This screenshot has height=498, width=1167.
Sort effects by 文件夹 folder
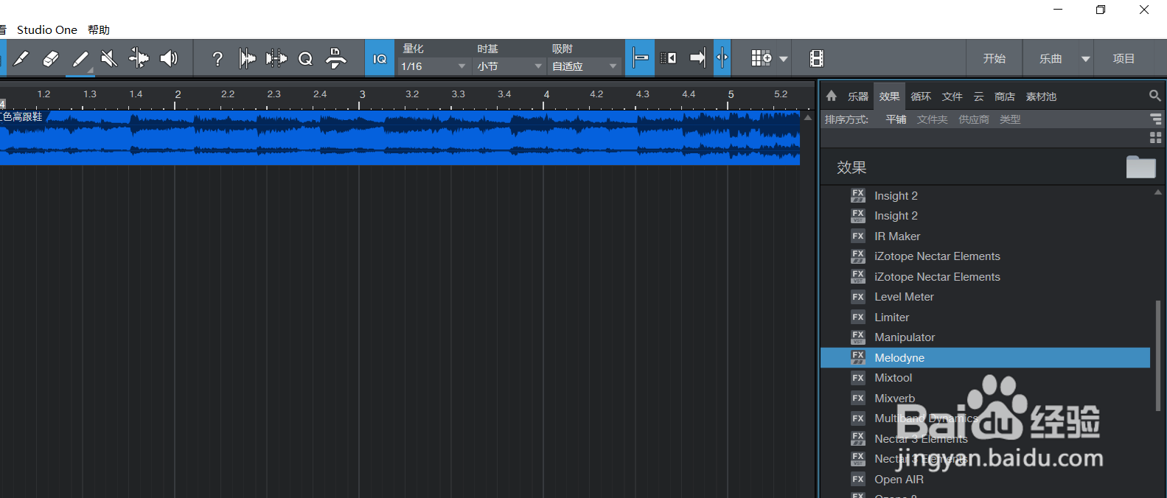tap(933, 119)
